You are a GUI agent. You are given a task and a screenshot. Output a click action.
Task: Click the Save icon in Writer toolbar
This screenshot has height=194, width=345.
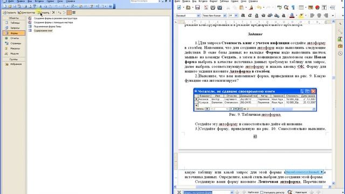pyautogui.click(x=197, y=8)
